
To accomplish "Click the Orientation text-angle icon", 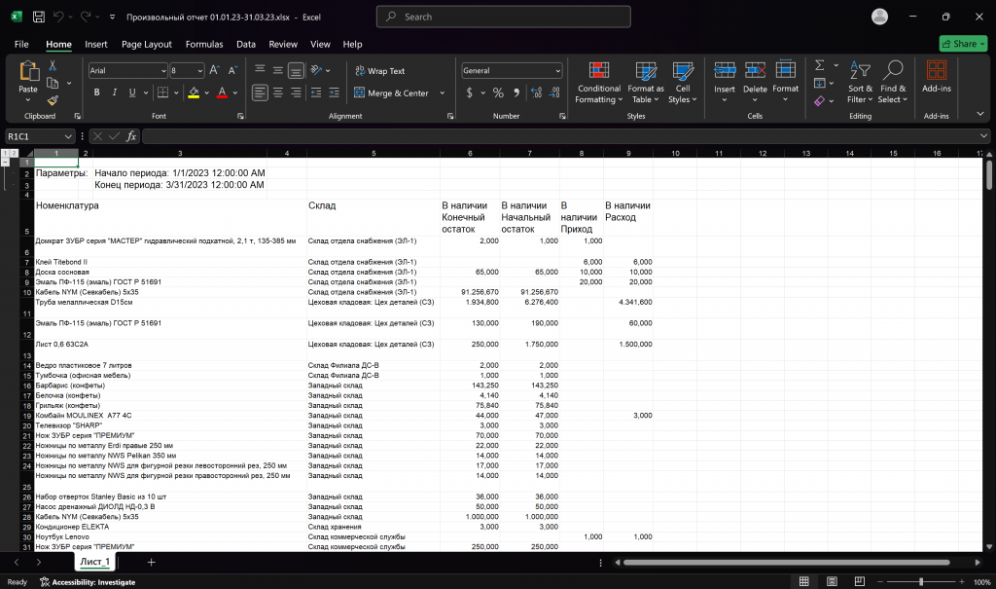I will pyautogui.click(x=316, y=70).
